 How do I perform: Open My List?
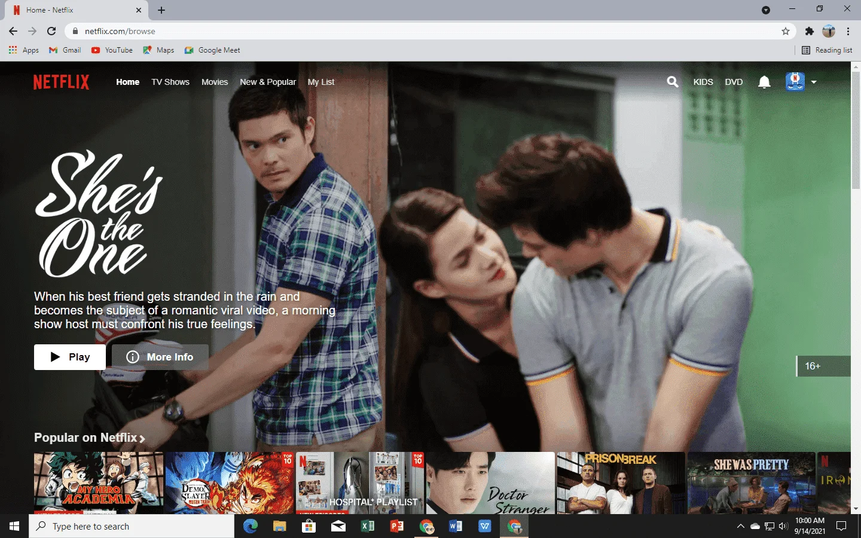point(321,82)
